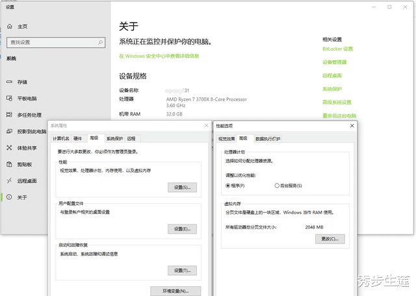This screenshot has width=416, height=296.
Task: Open 视觉效果 tab in 性能选项
Action: (x=227, y=139)
